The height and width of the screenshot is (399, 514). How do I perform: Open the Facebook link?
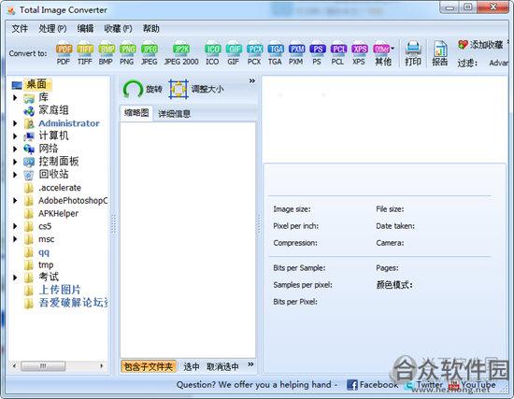pyautogui.click(x=372, y=385)
